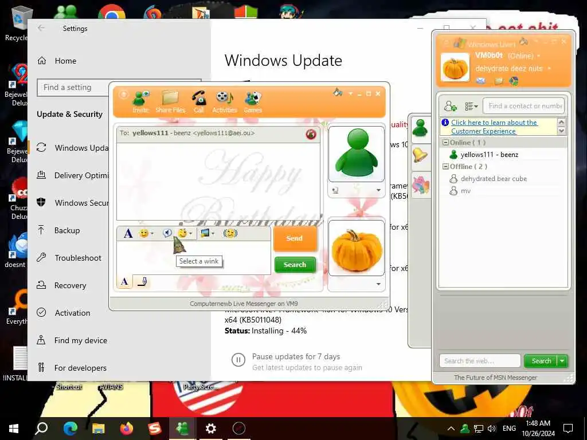Open the Online status dropdown next to VM0b0t
Viewport: 587px width, 440px height.
pyautogui.click(x=539, y=56)
